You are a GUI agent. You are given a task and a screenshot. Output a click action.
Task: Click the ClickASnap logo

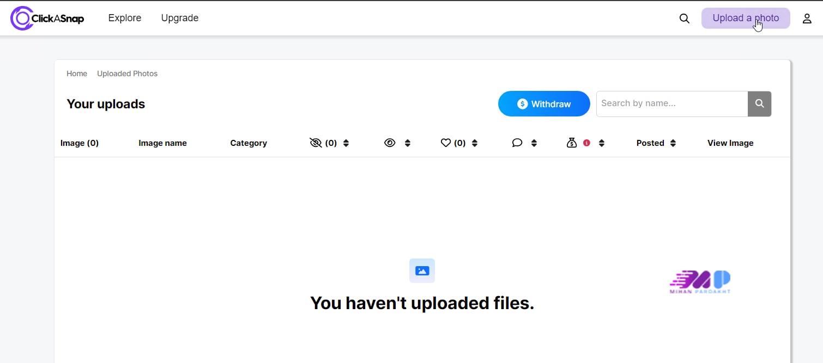pos(47,19)
